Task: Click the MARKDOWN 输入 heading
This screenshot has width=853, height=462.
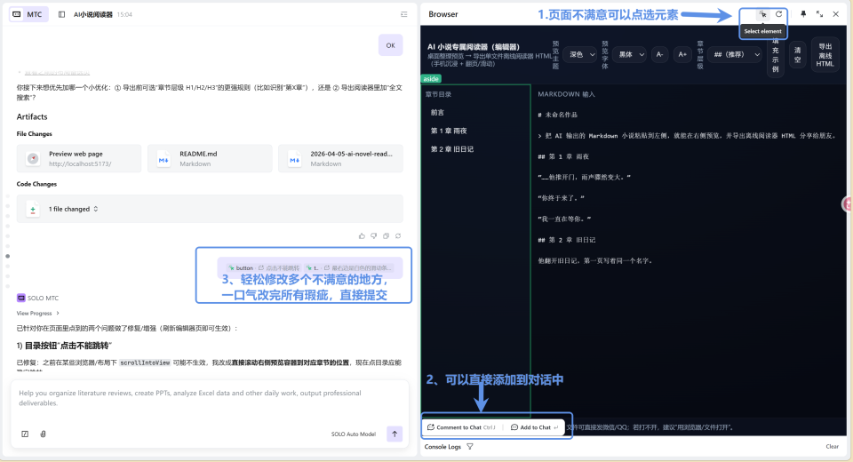Action: (566, 94)
